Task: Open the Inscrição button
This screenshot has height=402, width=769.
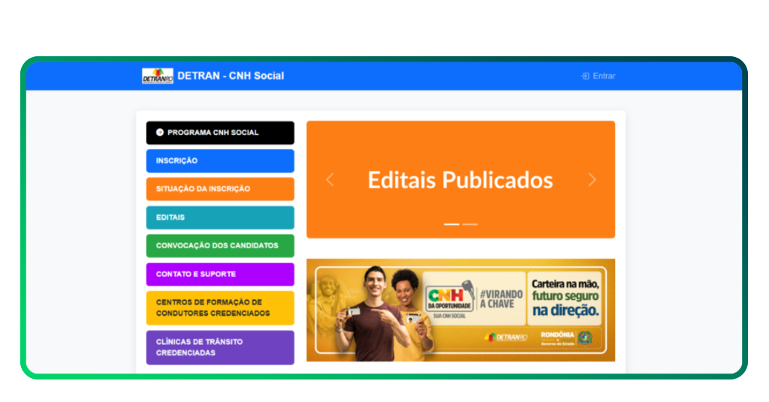Action: click(x=220, y=161)
